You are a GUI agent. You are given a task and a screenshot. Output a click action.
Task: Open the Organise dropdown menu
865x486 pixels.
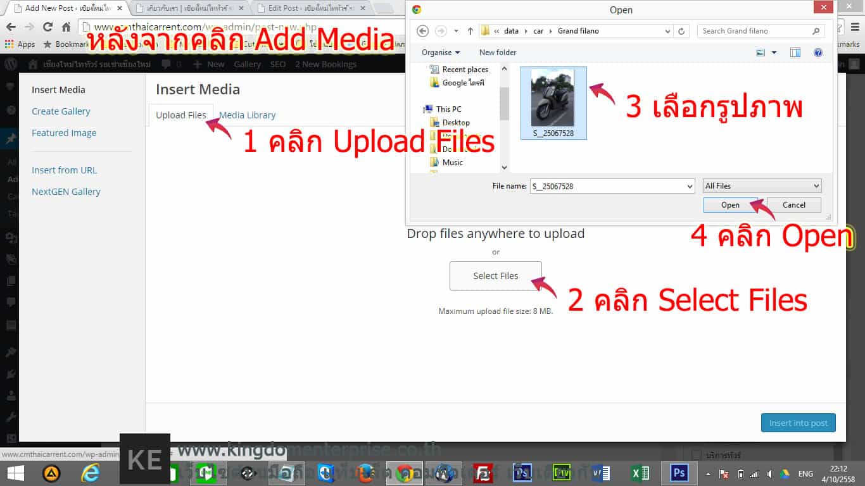[x=441, y=53]
